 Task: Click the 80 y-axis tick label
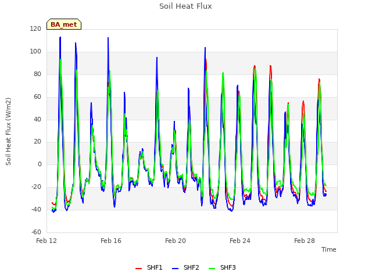37,74
